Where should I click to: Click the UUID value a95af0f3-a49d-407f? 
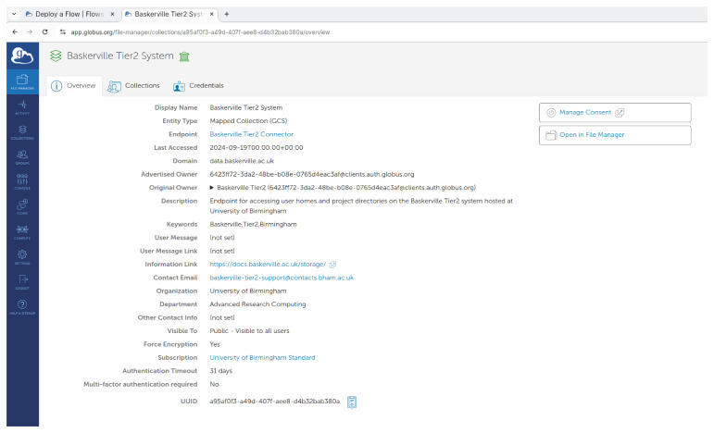[x=275, y=402]
